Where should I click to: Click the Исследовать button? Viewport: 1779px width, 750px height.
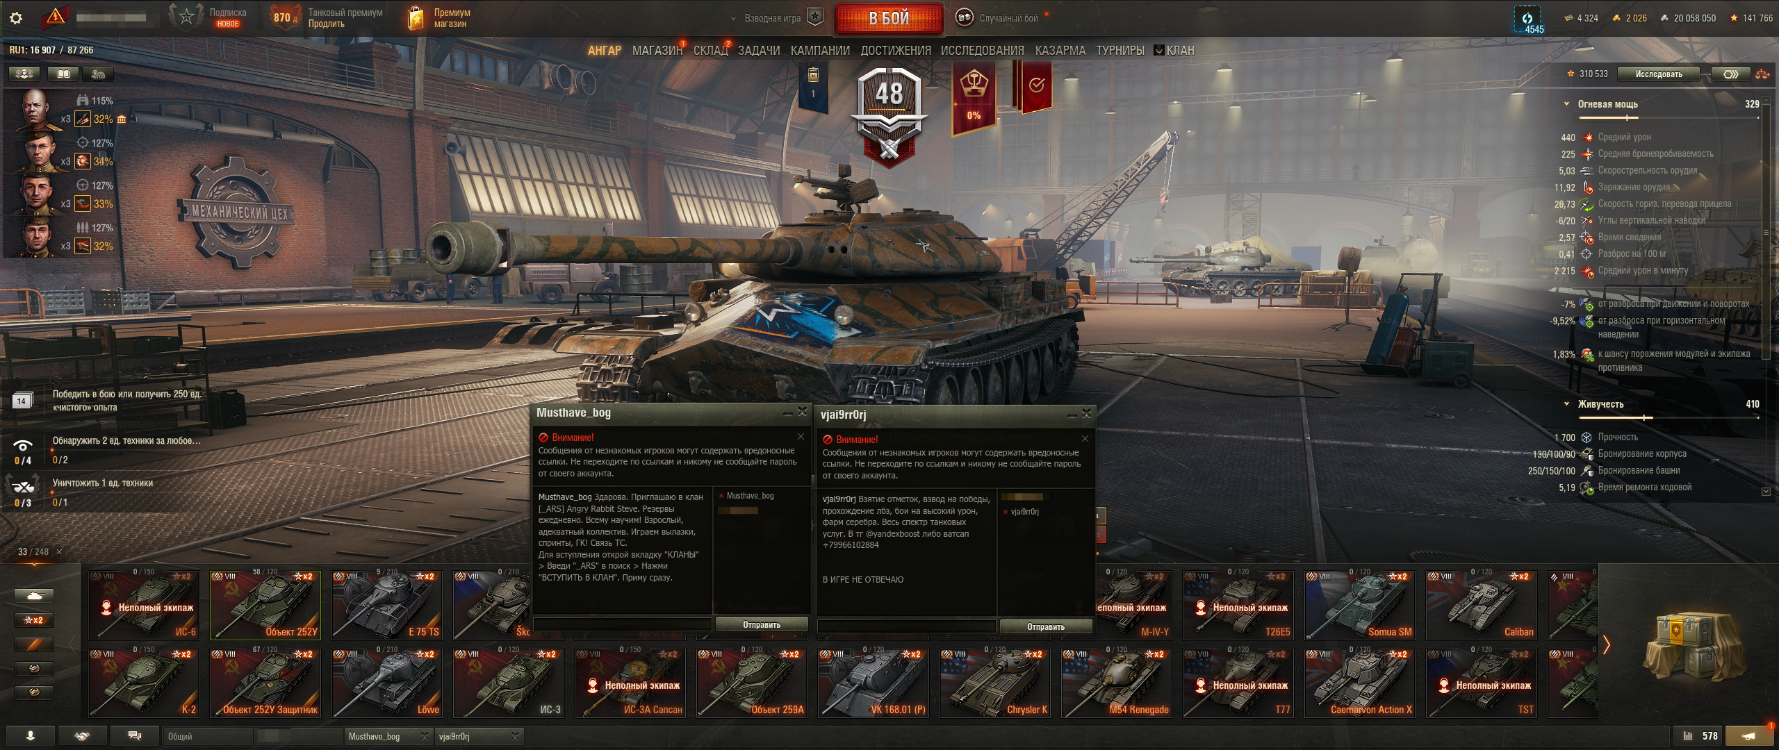[1658, 74]
